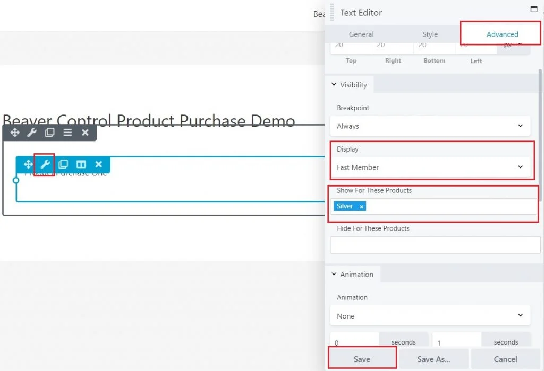544x371 pixels.
Task: Click the Save button
Action: [362, 359]
